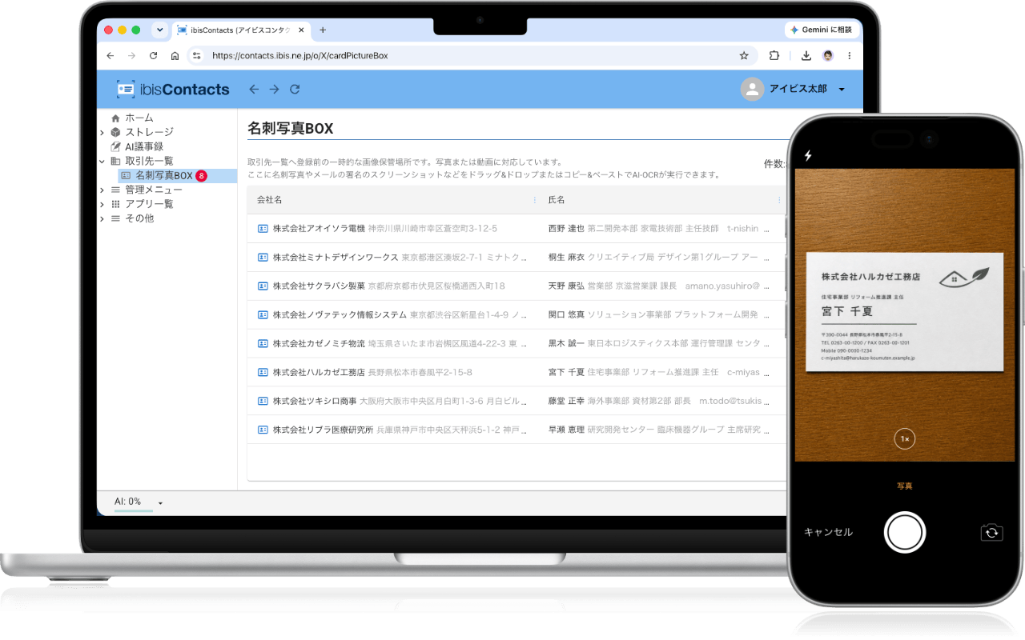
Task: Expand the その他 tree node
Action: point(102,218)
